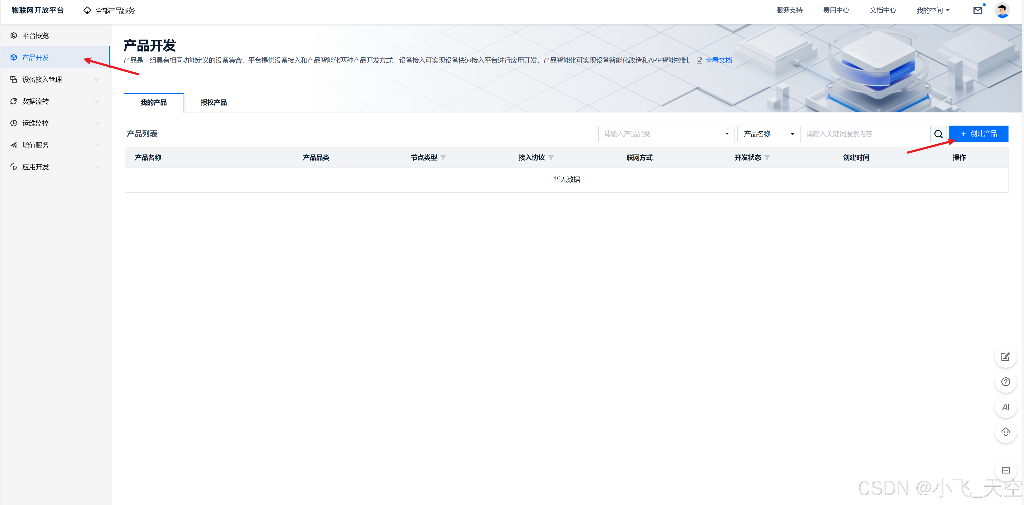
Task: Click the help question mark icon
Action: point(1005,382)
